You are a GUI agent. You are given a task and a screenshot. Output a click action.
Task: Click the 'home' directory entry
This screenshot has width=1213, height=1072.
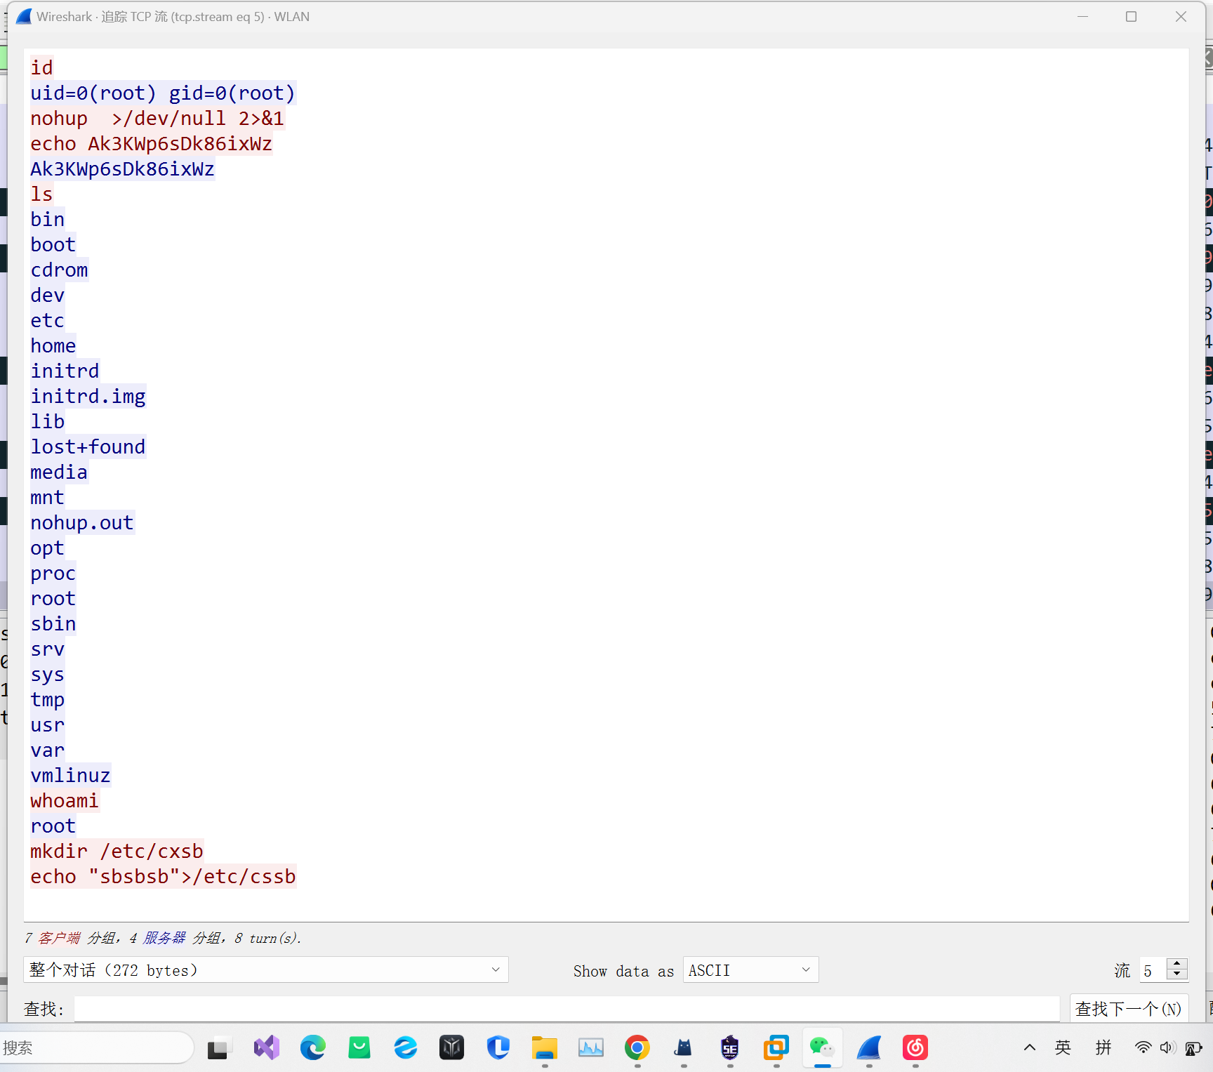53,345
